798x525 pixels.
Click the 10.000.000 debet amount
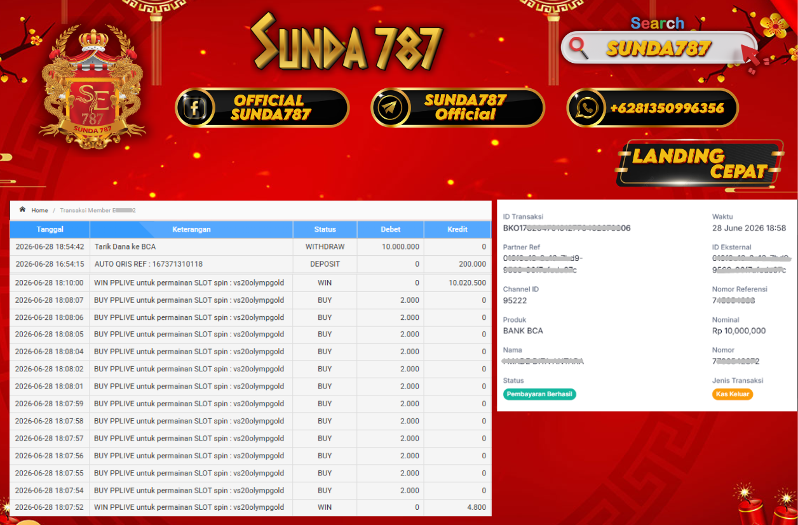[400, 247]
